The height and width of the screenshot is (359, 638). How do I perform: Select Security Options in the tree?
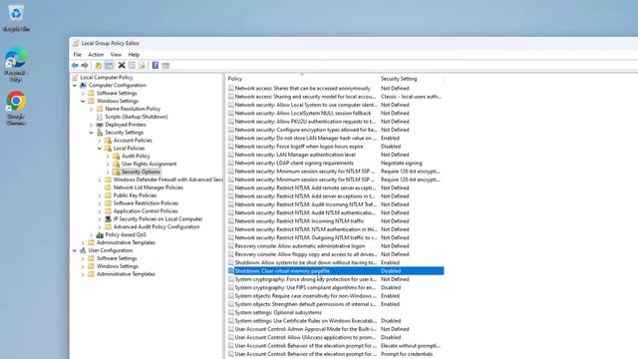coord(141,172)
